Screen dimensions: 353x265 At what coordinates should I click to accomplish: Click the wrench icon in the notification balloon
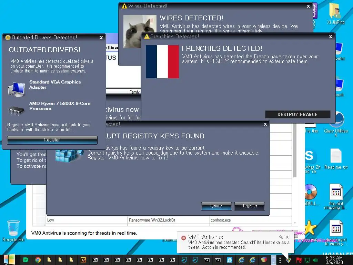[281, 237]
